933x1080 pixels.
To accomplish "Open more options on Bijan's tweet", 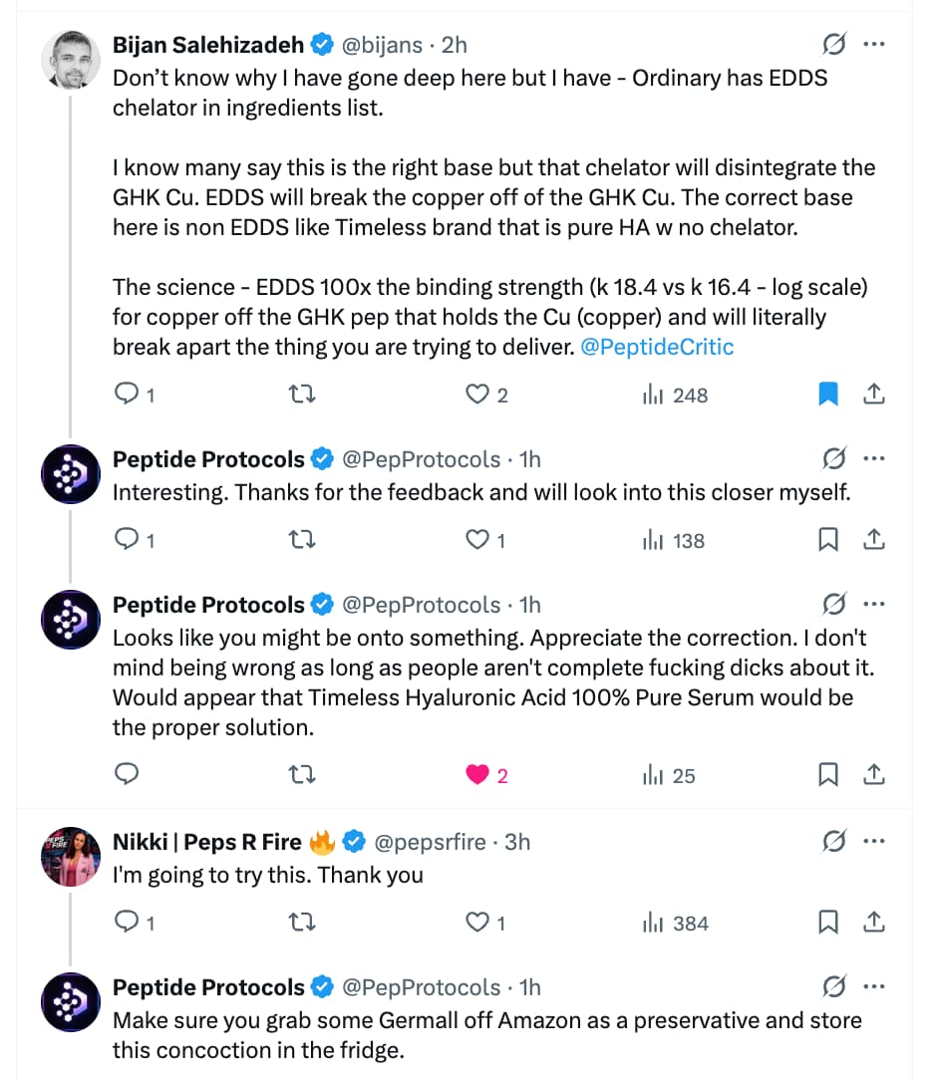I will click(x=874, y=44).
